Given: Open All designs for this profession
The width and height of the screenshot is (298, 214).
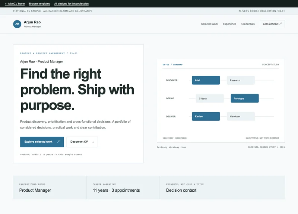Looking at the screenshot, I should 71,4.
